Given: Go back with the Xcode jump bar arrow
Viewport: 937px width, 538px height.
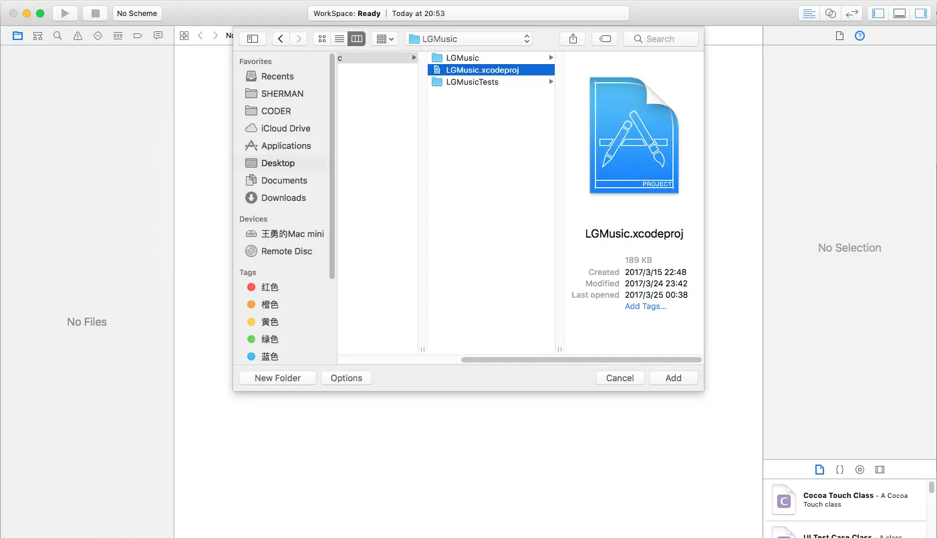Looking at the screenshot, I should [x=200, y=35].
